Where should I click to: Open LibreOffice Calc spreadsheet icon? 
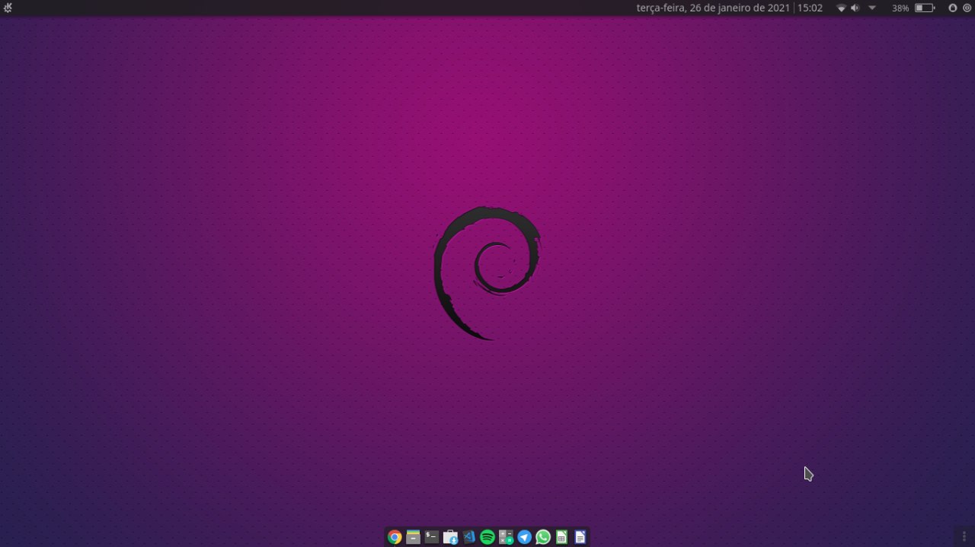561,537
